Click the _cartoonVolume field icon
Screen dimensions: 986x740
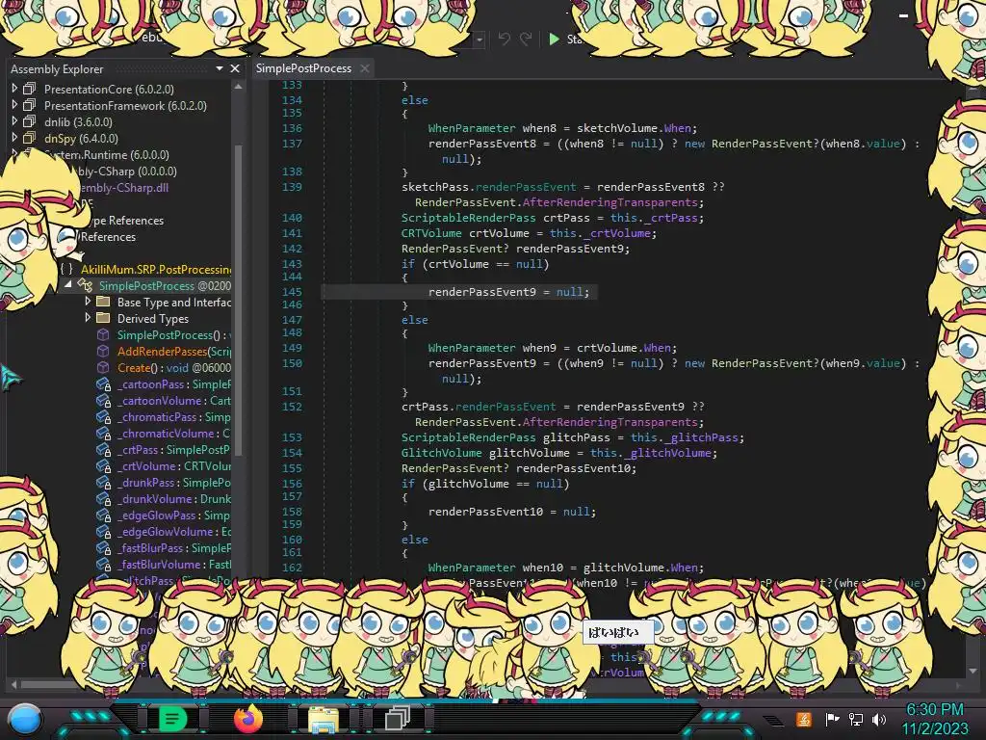coord(103,400)
